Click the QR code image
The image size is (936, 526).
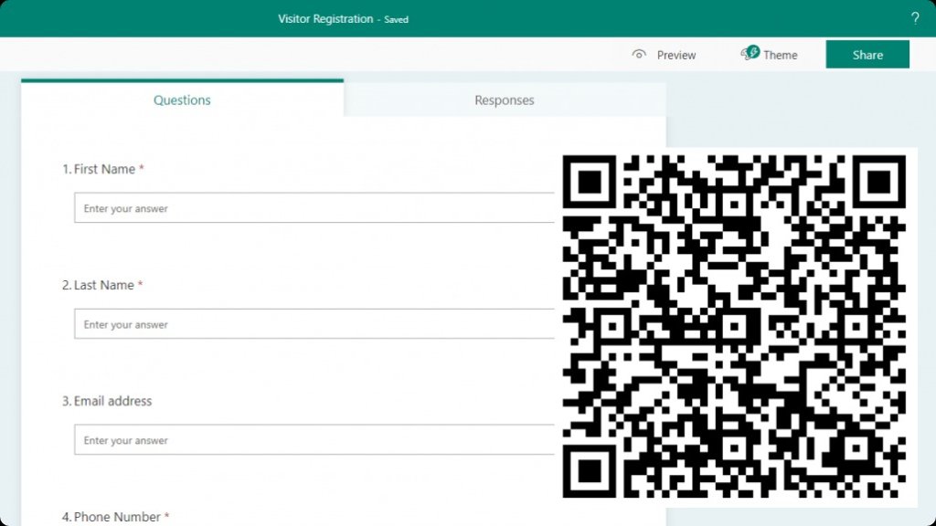(740, 324)
